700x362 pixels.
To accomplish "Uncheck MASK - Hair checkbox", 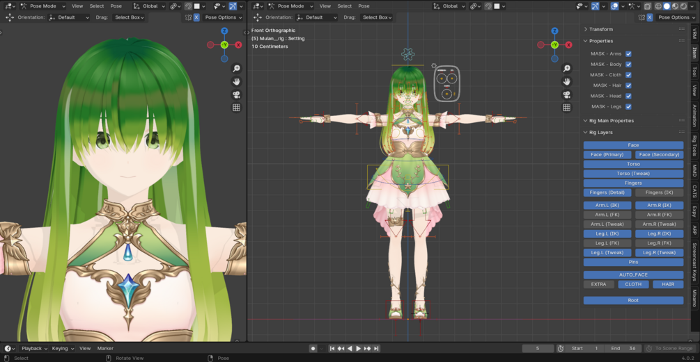I will [x=628, y=85].
